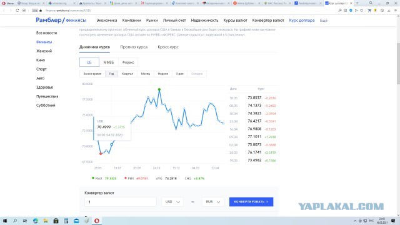This screenshot has width=400, height=225.
Task: Select ЦБ rate source
Action: [x=89, y=62]
